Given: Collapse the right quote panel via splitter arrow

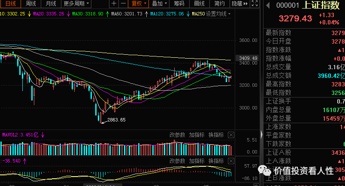Looking at the screenshot, I should [262, 134].
